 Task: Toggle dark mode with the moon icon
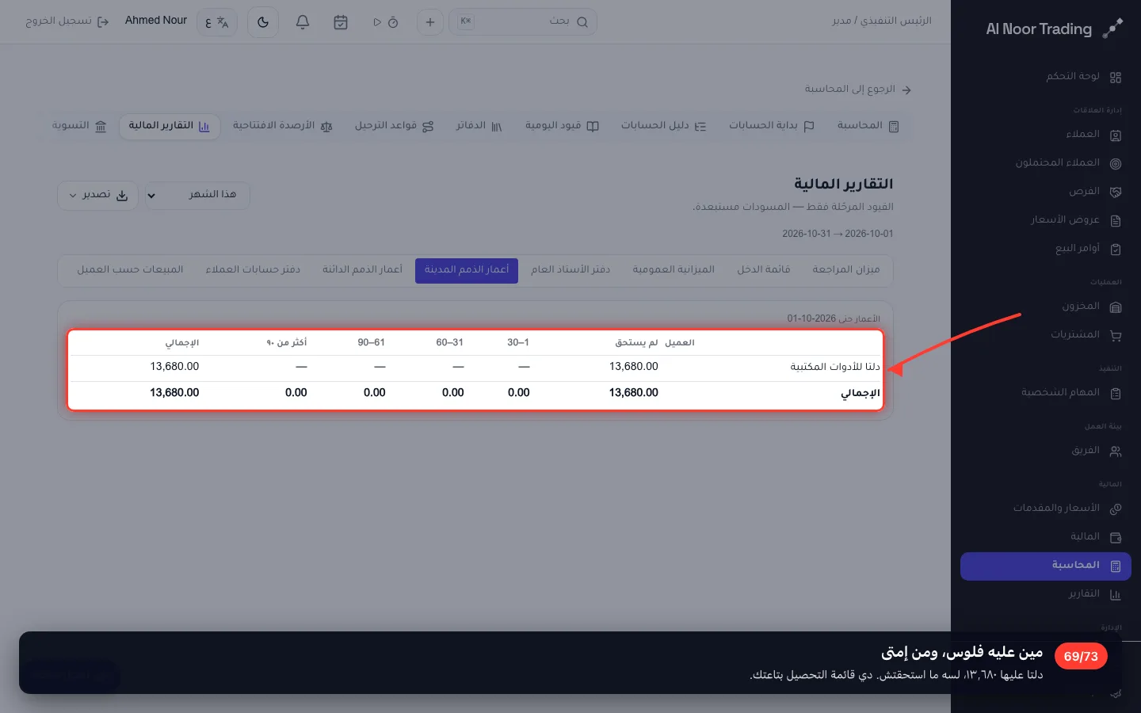tap(263, 22)
